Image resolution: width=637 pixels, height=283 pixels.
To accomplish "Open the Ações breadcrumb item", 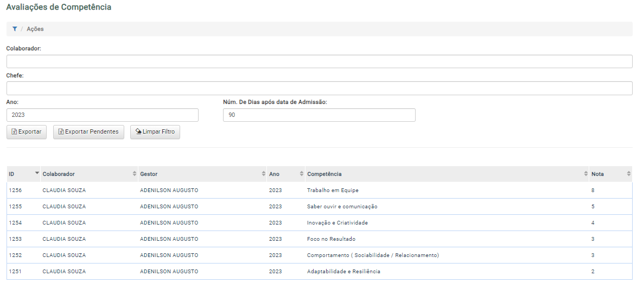I will (x=35, y=29).
